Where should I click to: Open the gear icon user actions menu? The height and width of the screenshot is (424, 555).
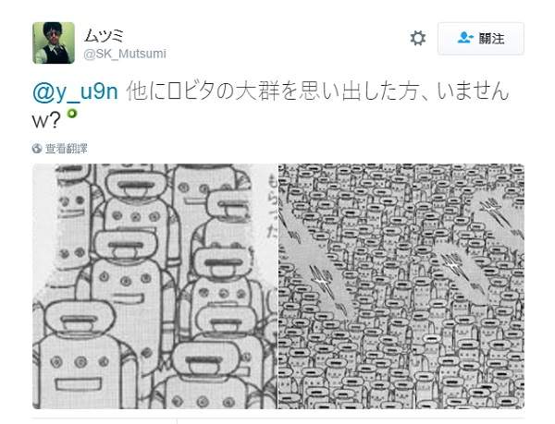click(418, 38)
